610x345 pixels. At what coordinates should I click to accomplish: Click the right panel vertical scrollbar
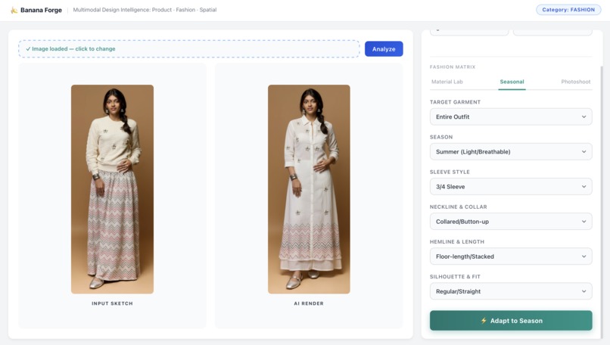click(x=602, y=202)
